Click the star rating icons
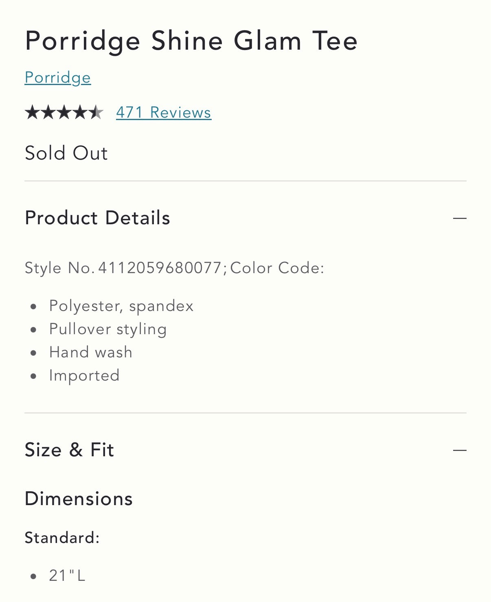 pos(64,112)
